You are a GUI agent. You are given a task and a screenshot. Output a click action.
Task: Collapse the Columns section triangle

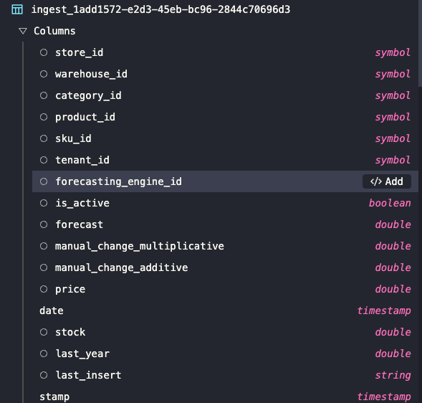click(x=23, y=31)
